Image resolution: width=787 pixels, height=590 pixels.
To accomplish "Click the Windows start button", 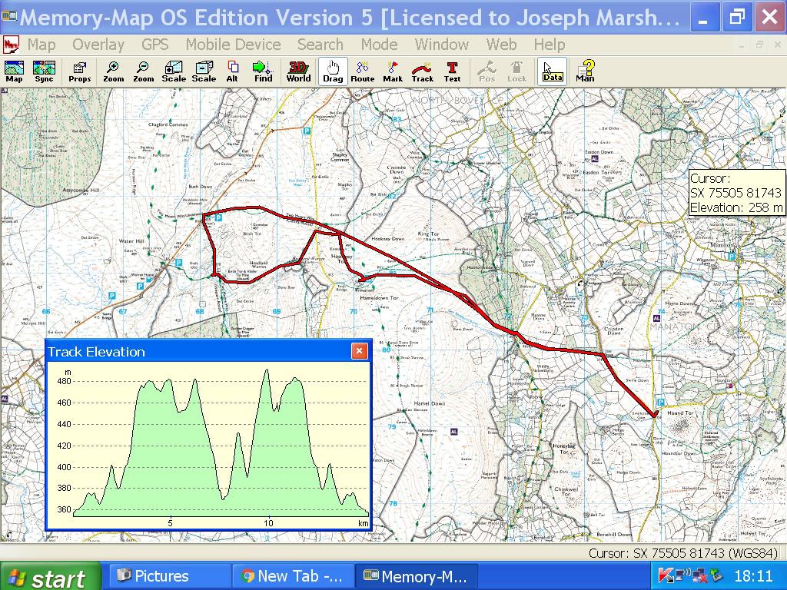I will pyautogui.click(x=50, y=577).
